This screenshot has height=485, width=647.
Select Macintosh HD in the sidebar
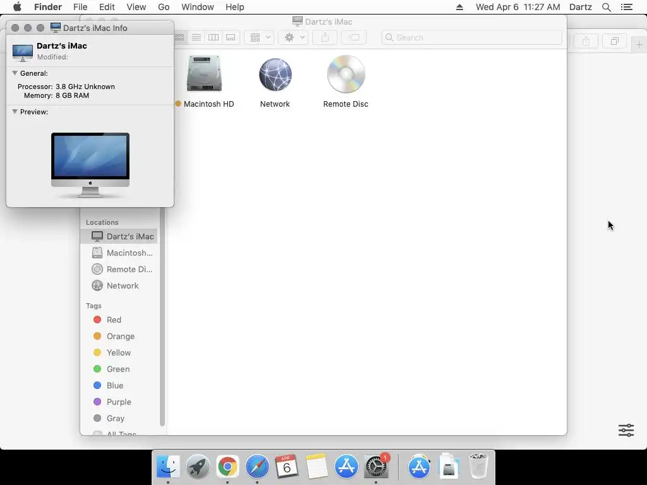tap(119, 253)
